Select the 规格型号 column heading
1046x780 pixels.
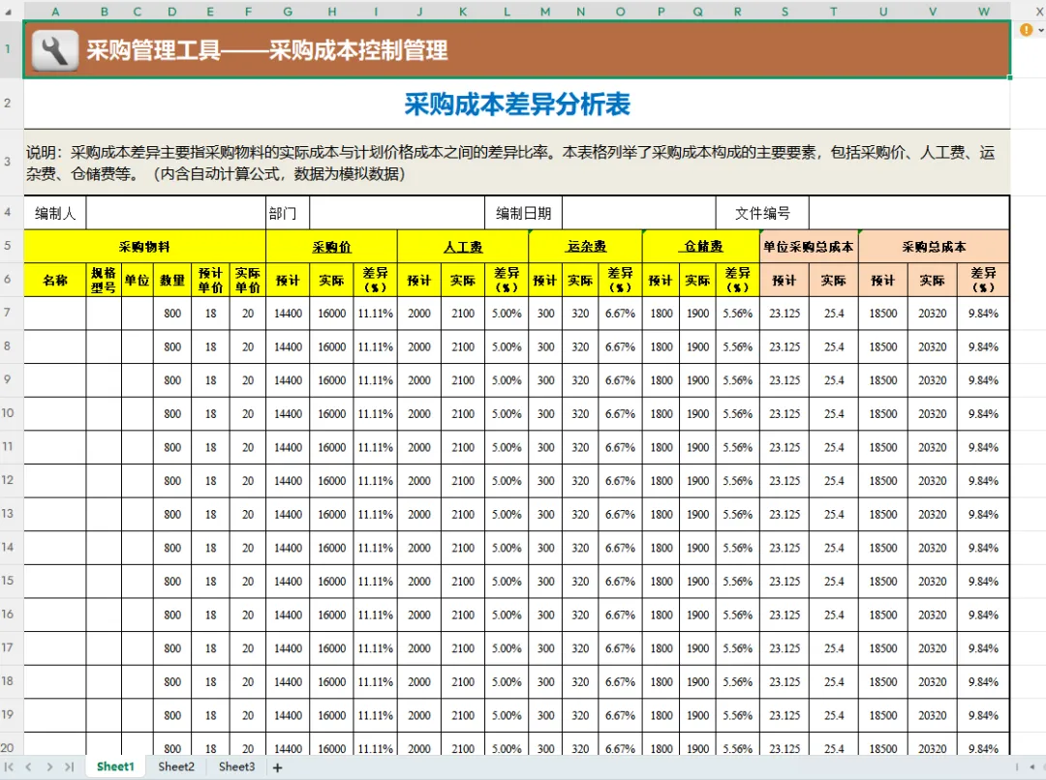pos(104,280)
